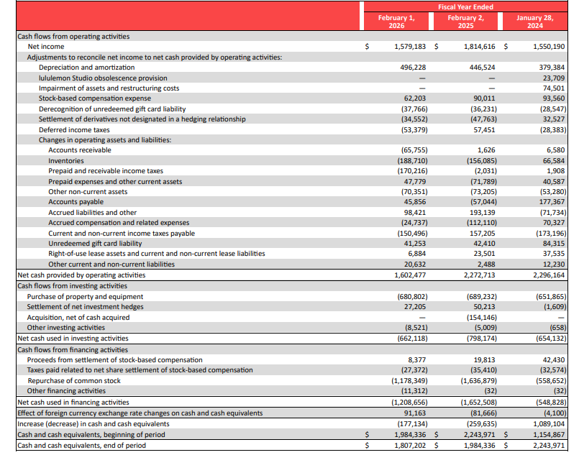Select the lululemon Studio obsolescence provision row
The image size is (579, 455).
pyautogui.click(x=103, y=78)
